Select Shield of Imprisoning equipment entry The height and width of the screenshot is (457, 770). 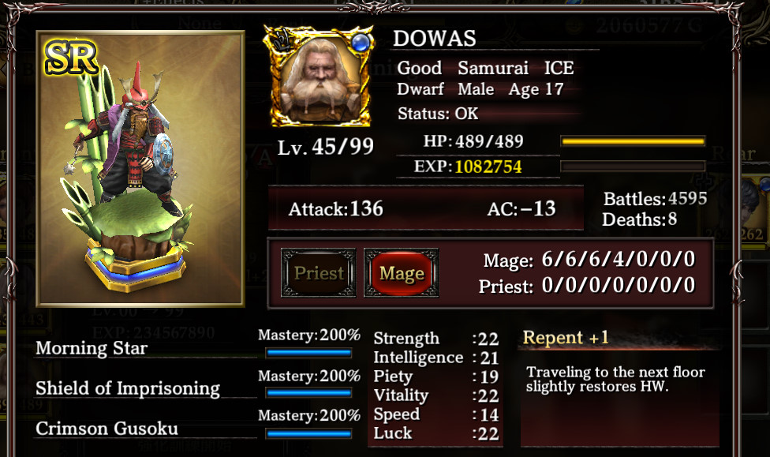(x=128, y=388)
